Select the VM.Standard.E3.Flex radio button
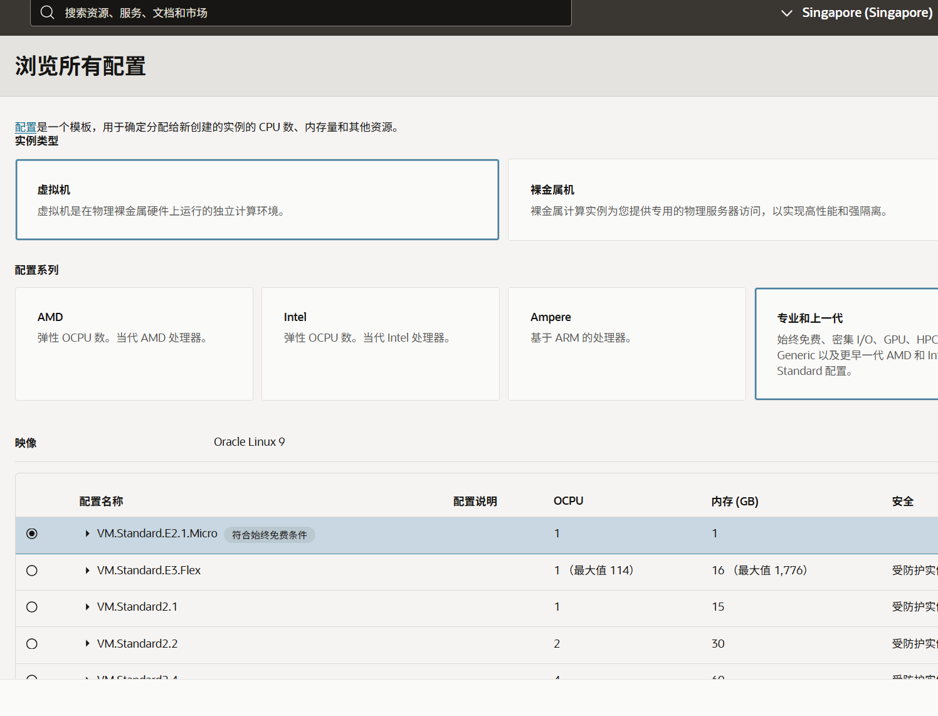 tap(32, 571)
